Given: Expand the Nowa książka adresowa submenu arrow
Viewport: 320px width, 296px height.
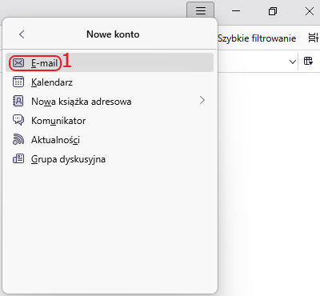Looking at the screenshot, I should tap(202, 101).
